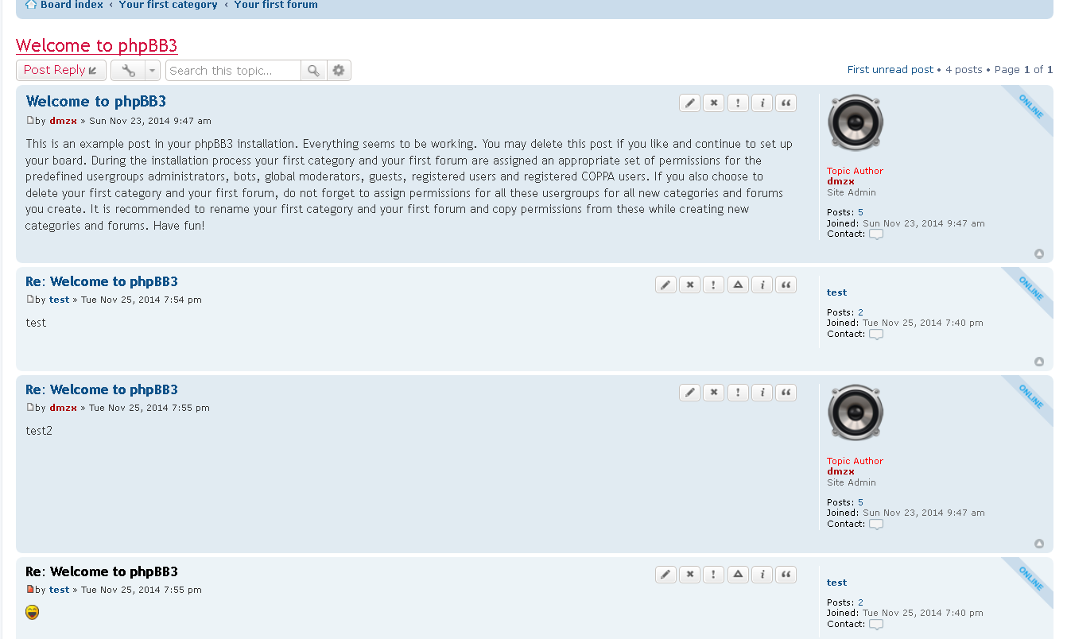This screenshot has height=639, width=1067.
Task: View information for the first post
Action: (x=762, y=103)
